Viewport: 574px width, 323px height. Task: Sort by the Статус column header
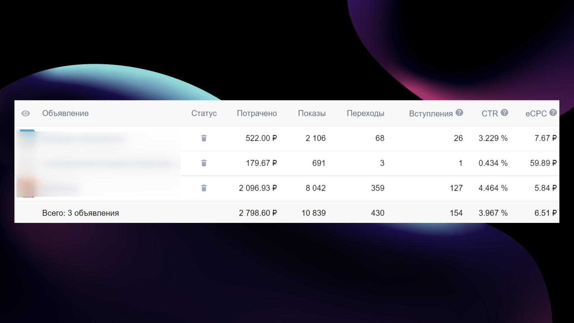coord(204,113)
